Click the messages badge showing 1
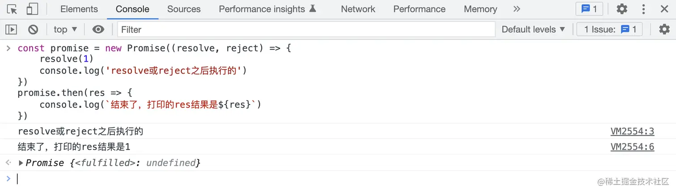 tap(589, 9)
